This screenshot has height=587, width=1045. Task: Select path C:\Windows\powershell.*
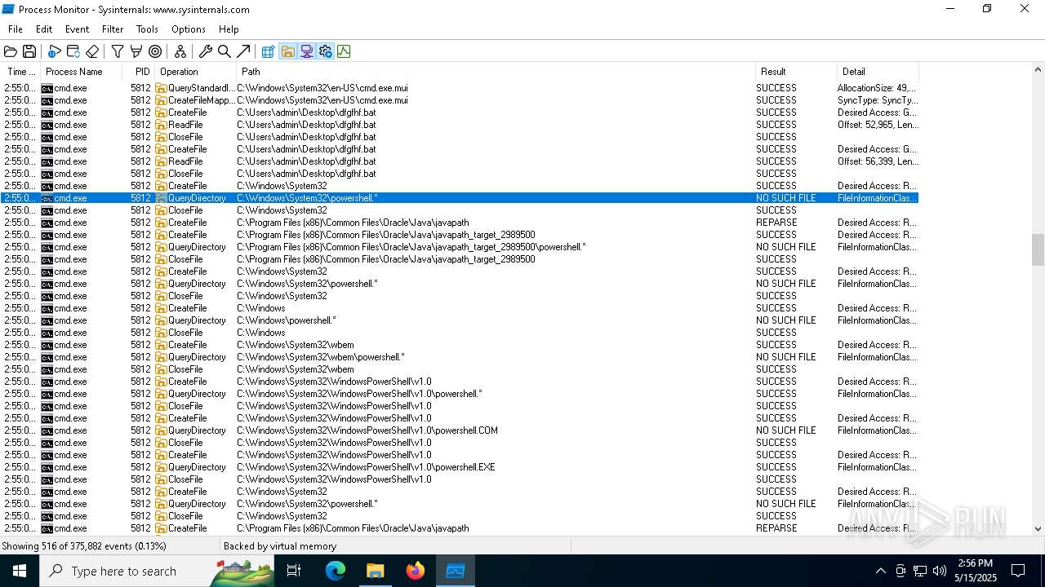(x=287, y=320)
